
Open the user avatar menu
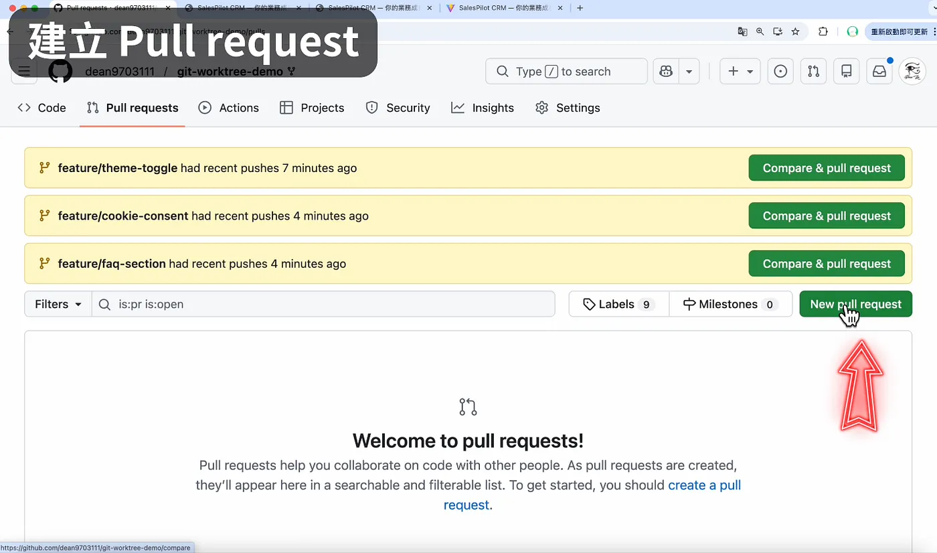[x=912, y=72]
